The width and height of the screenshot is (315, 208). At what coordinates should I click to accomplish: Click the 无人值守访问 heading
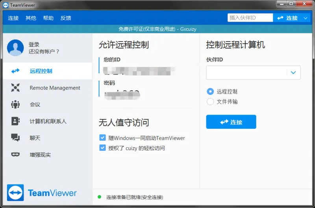click(124, 122)
